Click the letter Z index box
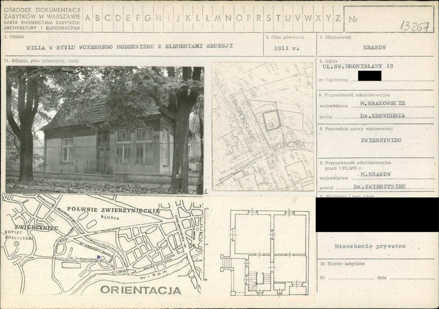Image resolution: width=439 pixels, height=309 pixels. pyautogui.click(x=338, y=18)
